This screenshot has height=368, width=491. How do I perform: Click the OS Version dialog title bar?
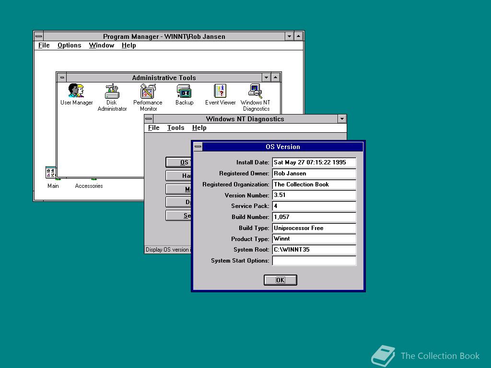point(283,147)
